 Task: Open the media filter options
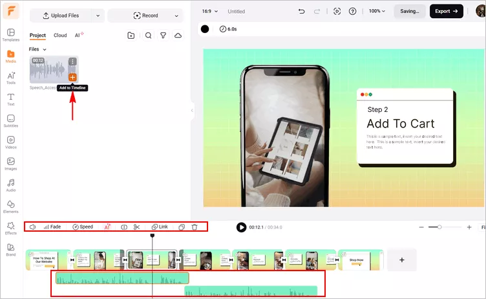point(163,36)
